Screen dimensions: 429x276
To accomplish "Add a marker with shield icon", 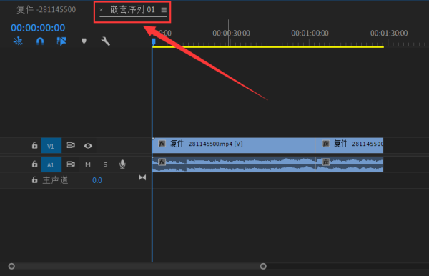I will pyautogui.click(x=84, y=41).
